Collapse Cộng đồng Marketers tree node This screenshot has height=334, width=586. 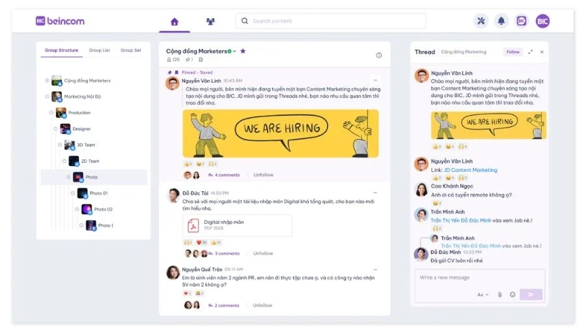[47, 80]
